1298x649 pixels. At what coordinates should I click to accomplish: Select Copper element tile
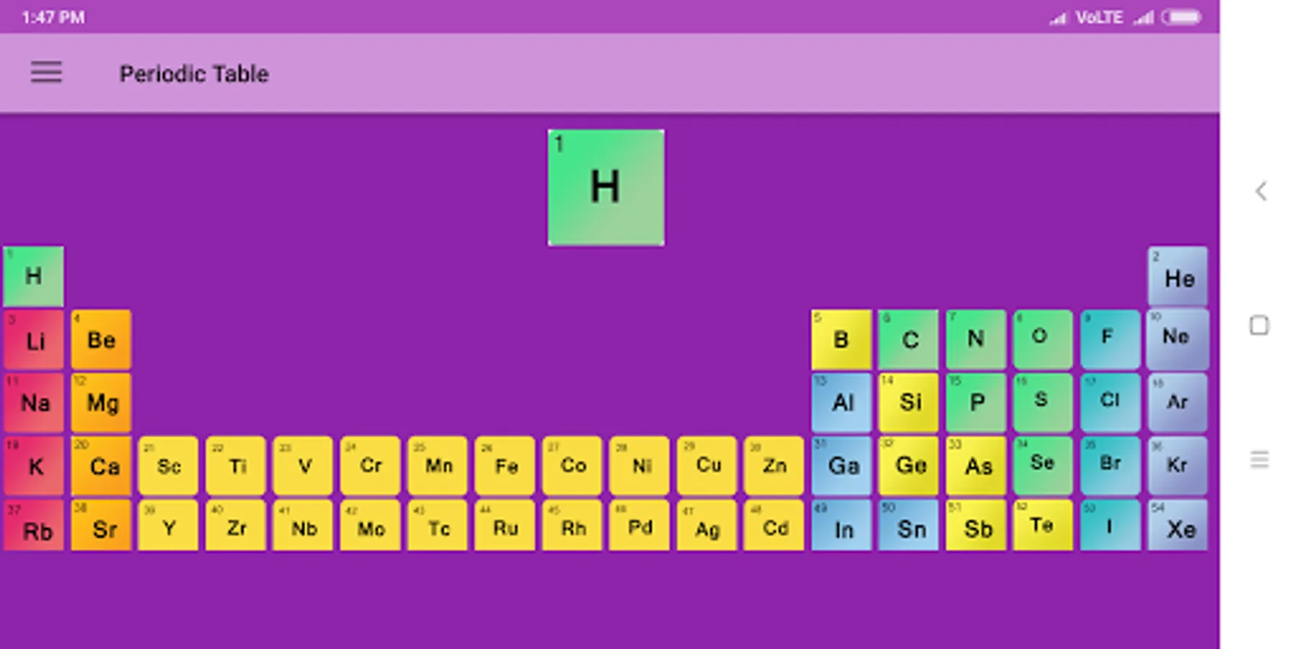tap(706, 466)
